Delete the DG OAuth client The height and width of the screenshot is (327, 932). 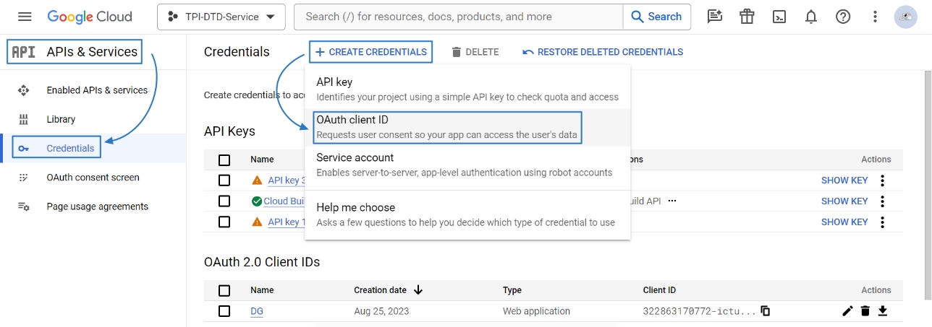click(x=865, y=311)
